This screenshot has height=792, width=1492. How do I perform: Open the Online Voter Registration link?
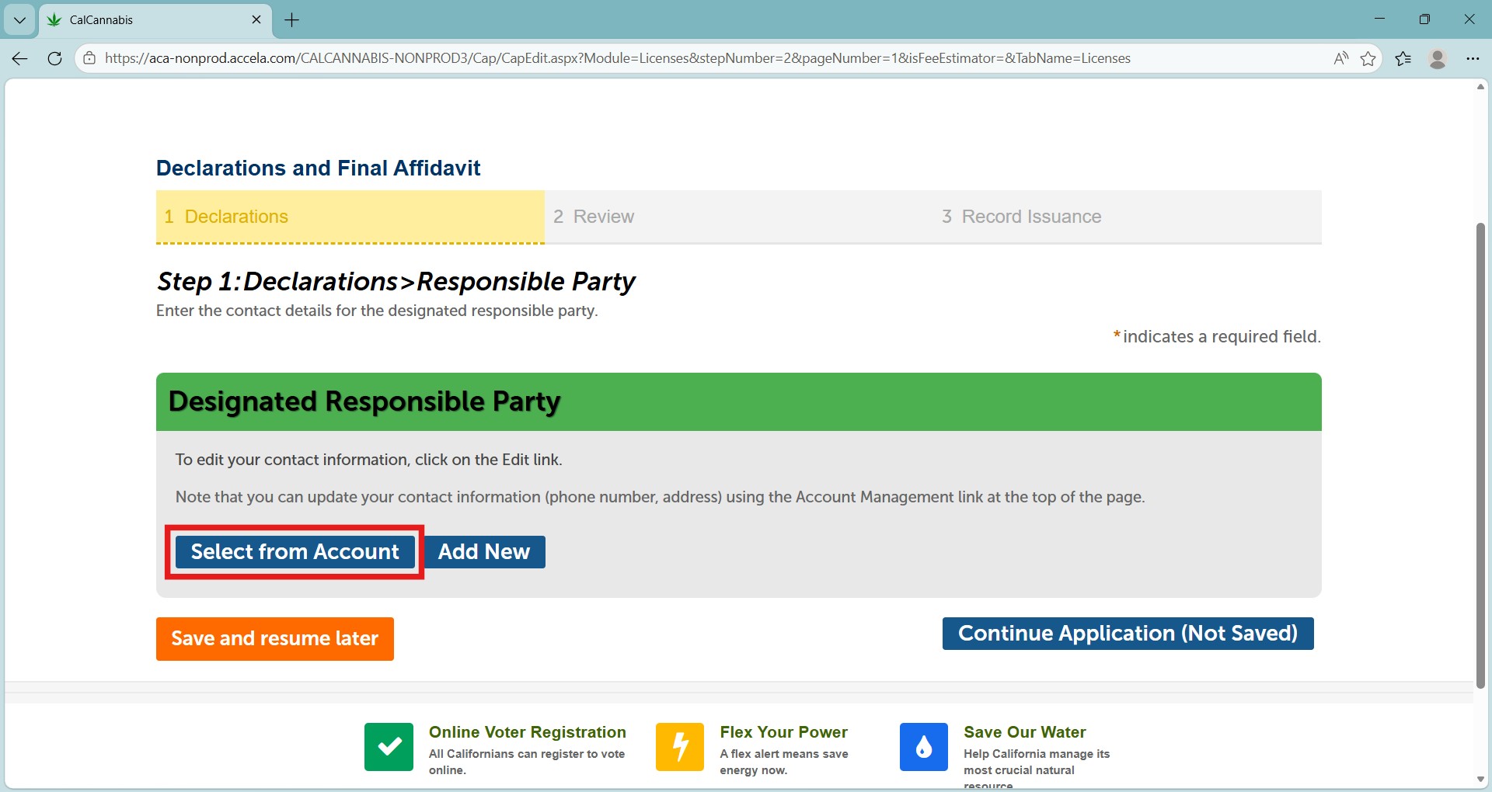[528, 732]
